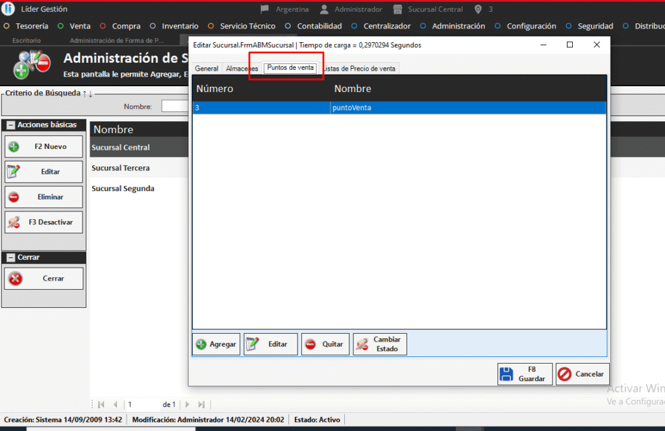
Task: Click the red X Cerrar icon
Action: click(15, 279)
